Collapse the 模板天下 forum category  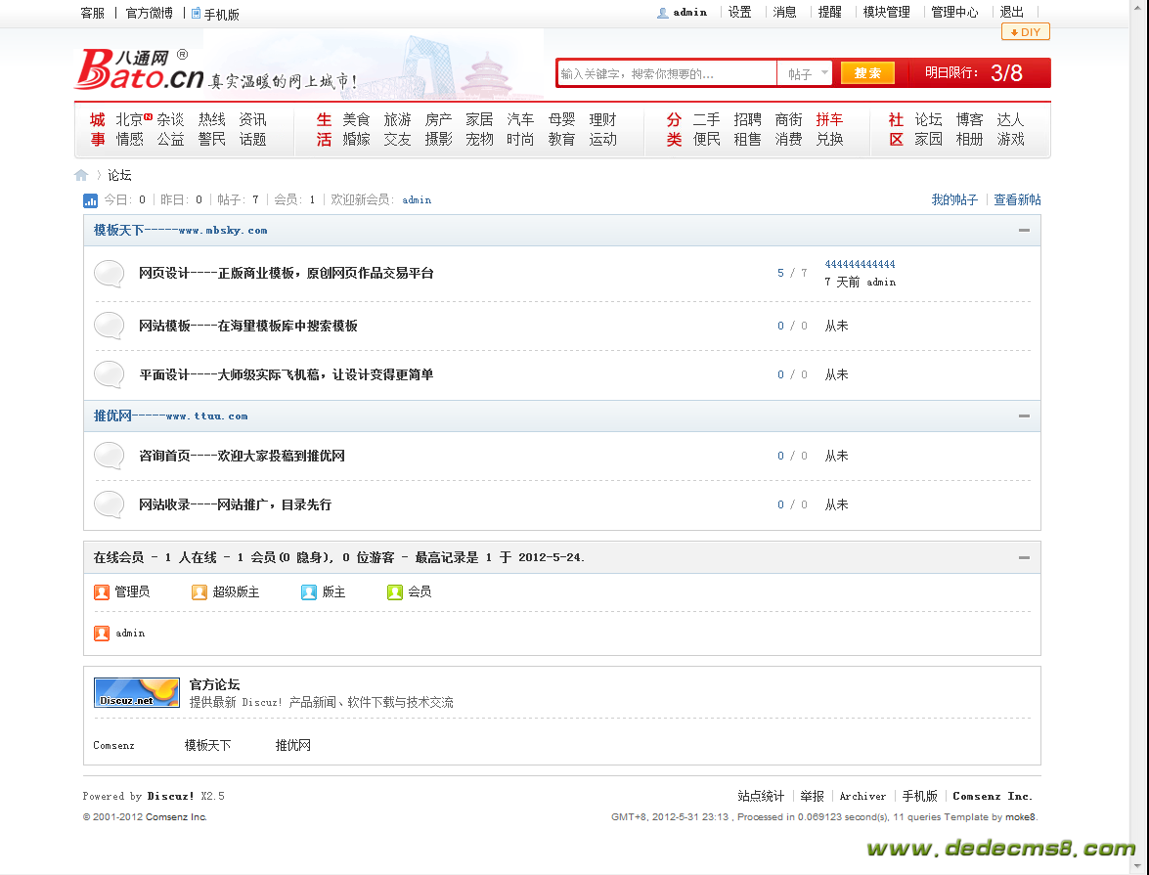click(1024, 231)
